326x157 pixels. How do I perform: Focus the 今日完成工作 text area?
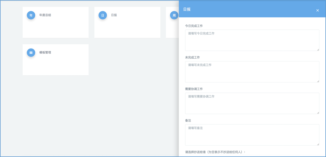tap(252, 40)
